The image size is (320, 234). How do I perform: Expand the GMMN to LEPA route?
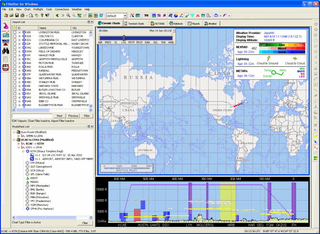pyautogui.click(x=19, y=136)
